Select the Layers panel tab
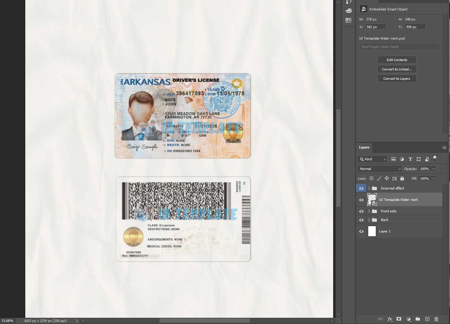The width and height of the screenshot is (450, 324). point(364,147)
